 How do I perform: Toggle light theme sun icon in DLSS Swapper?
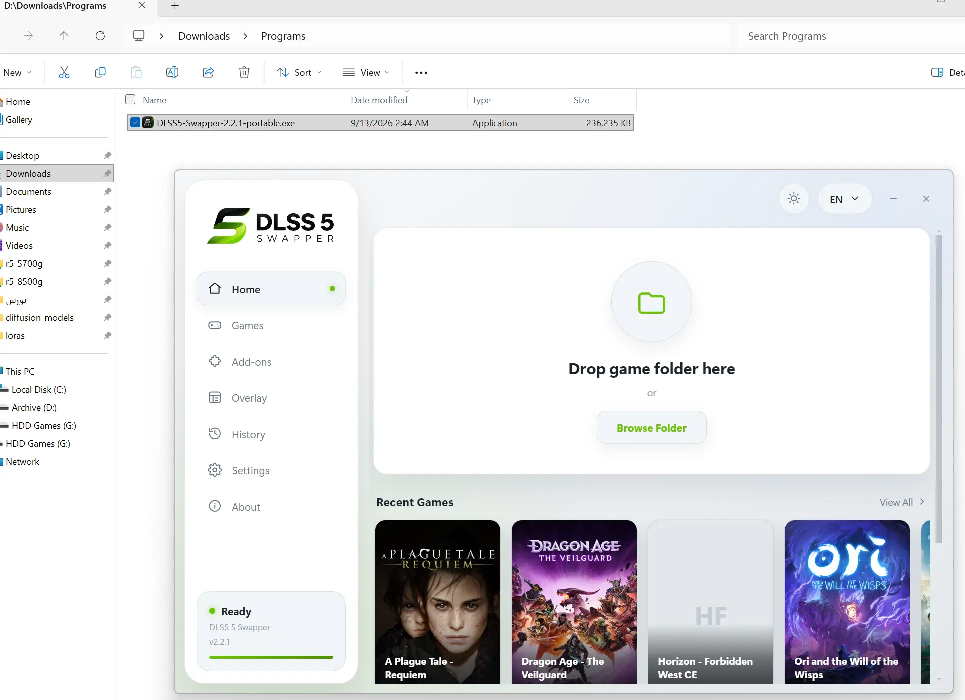click(x=794, y=199)
